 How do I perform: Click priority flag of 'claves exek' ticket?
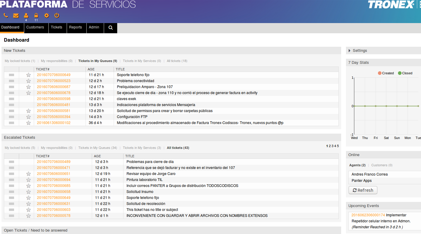(x=12, y=99)
